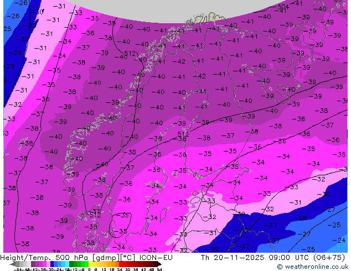Click the weatheronline.co.uk copyright link
The width and height of the screenshot is (351, 271).
coord(313,267)
